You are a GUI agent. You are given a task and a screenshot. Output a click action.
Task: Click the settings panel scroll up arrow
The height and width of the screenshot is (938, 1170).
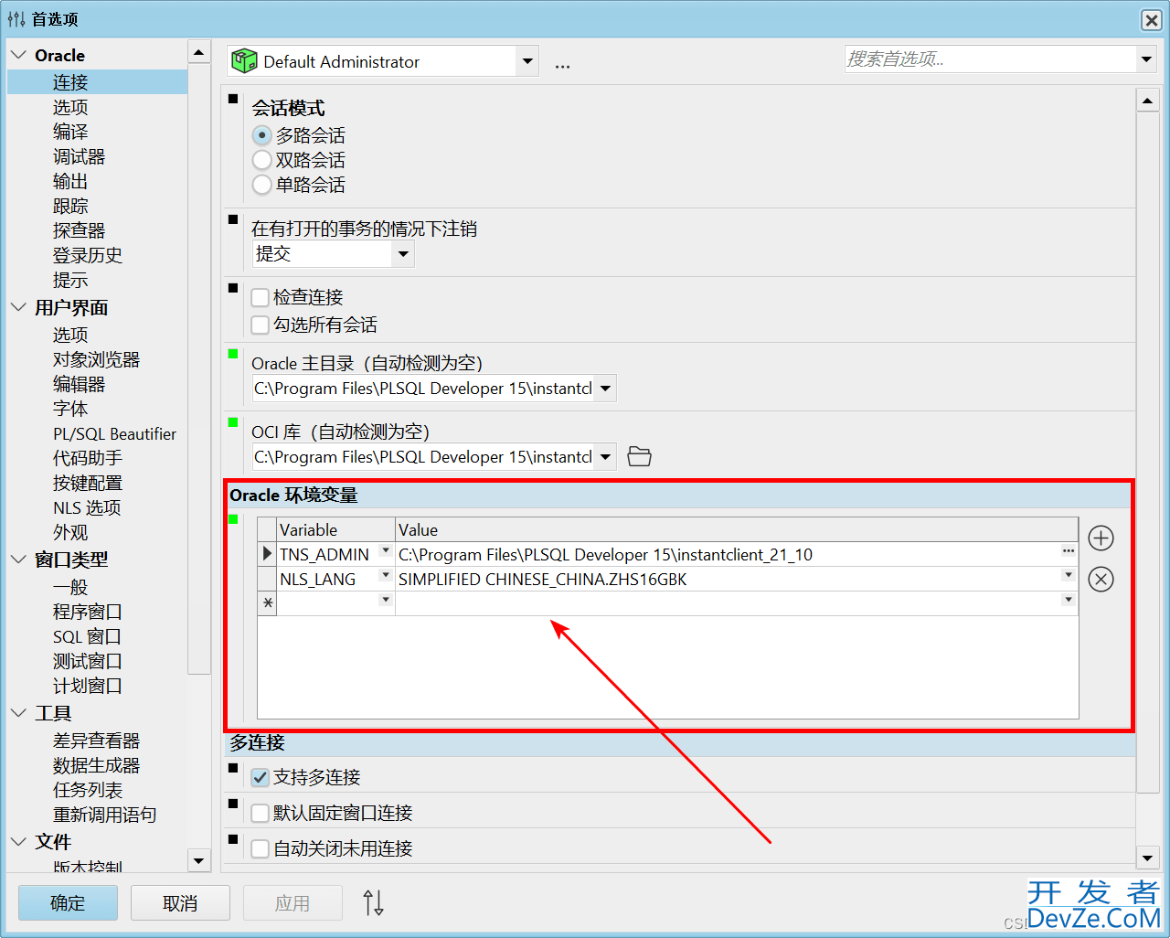[1148, 100]
